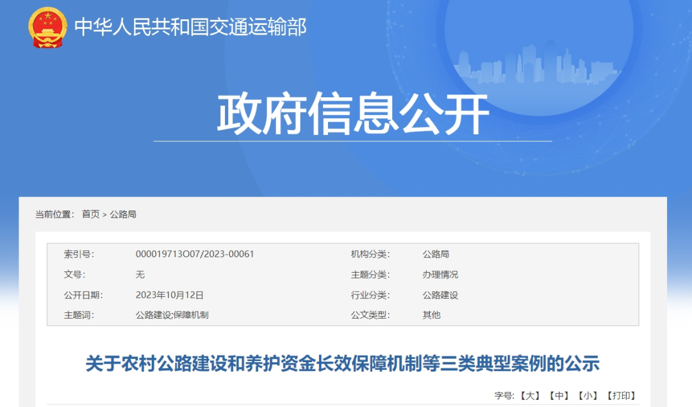Image resolution: width=692 pixels, height=407 pixels.
Task: Click the 当前位置 label
Action: (x=54, y=214)
